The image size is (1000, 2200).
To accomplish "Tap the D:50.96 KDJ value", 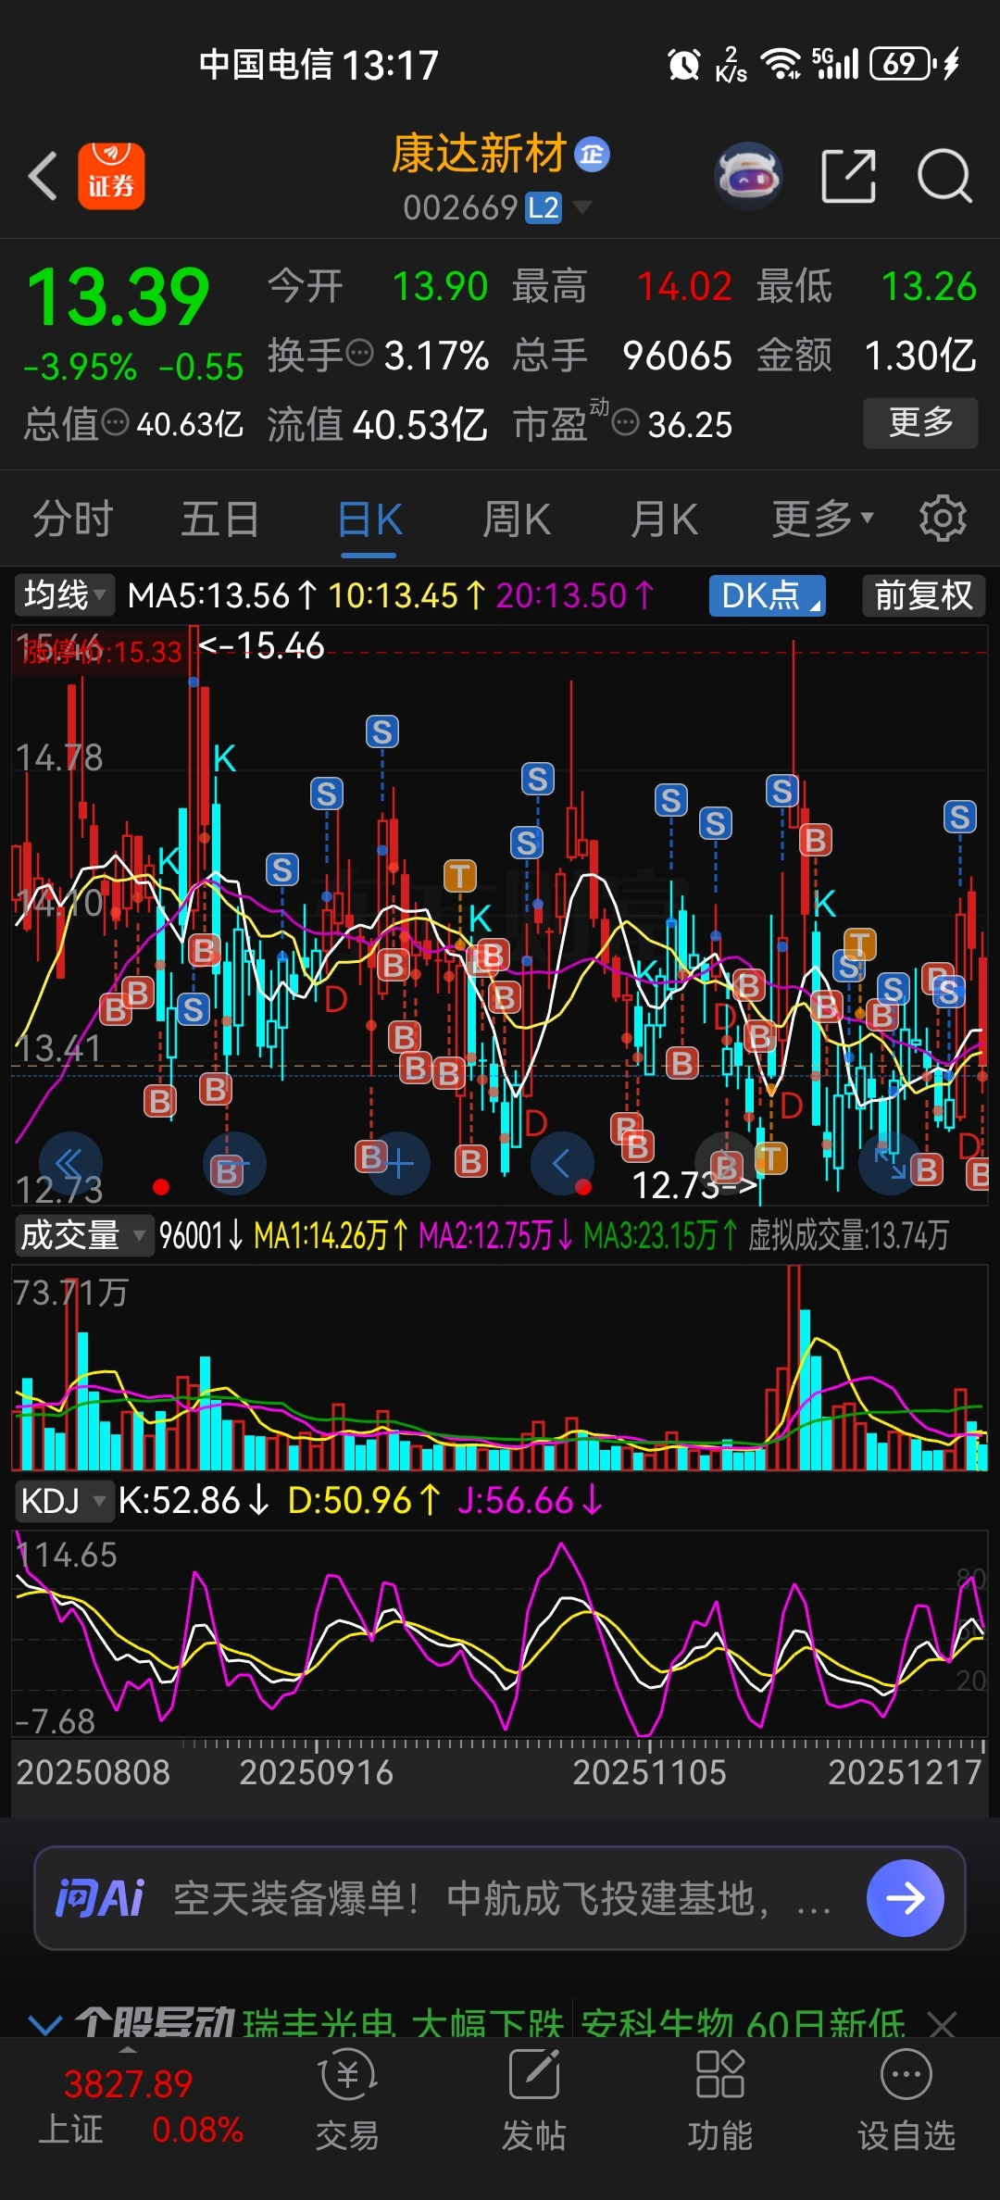I will pyautogui.click(x=364, y=1500).
